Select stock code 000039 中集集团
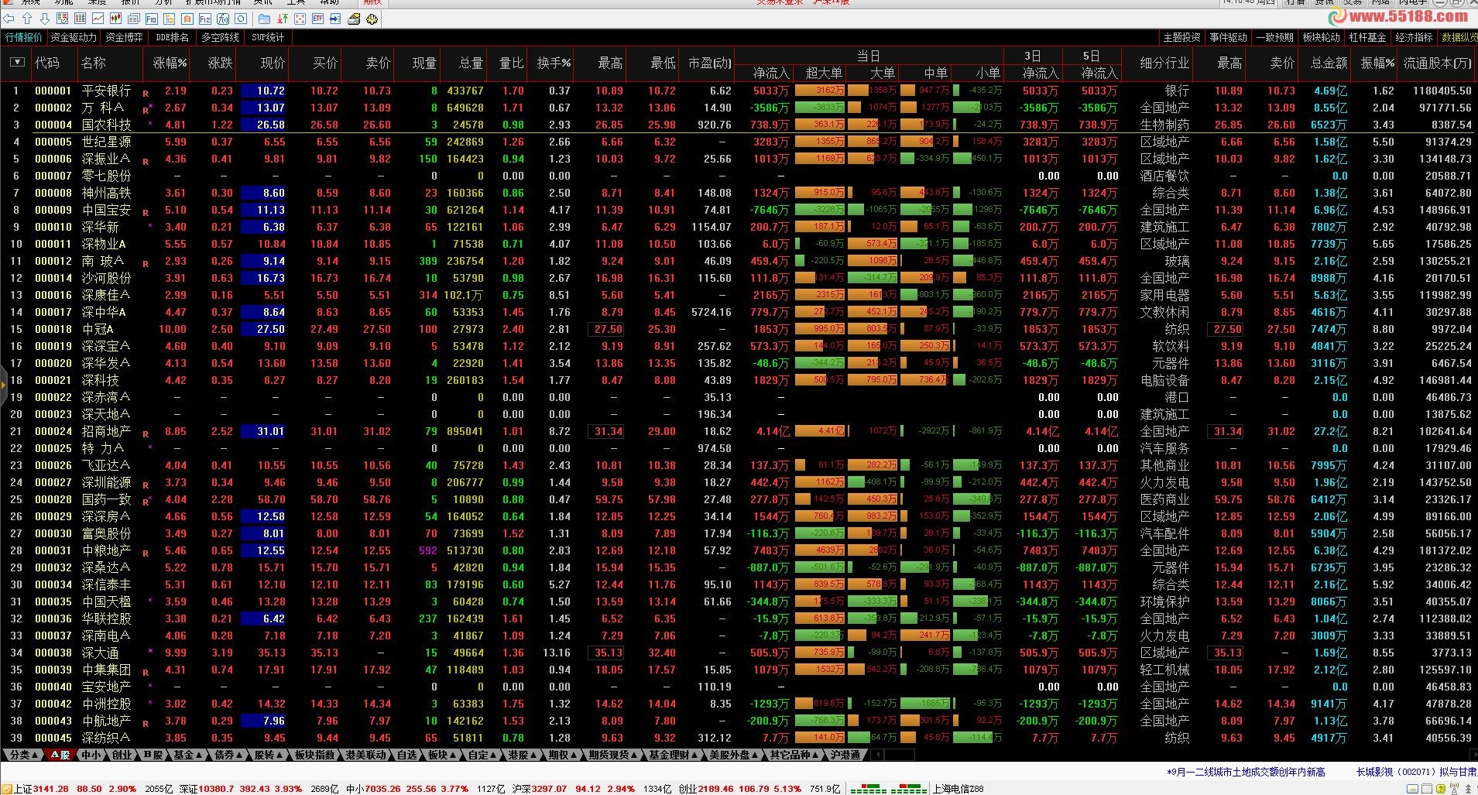The height and width of the screenshot is (795, 1478). tap(53, 670)
